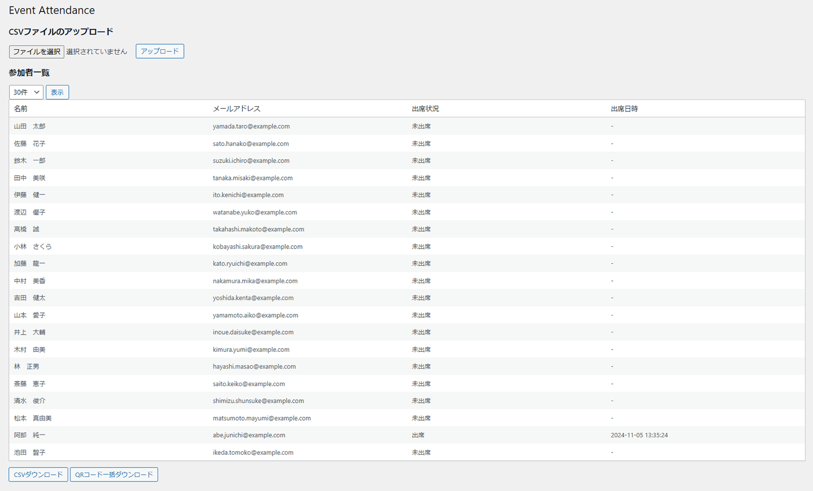Click the 出席 status in 阿部's row
Image resolution: width=813 pixels, height=491 pixels.
(418, 435)
